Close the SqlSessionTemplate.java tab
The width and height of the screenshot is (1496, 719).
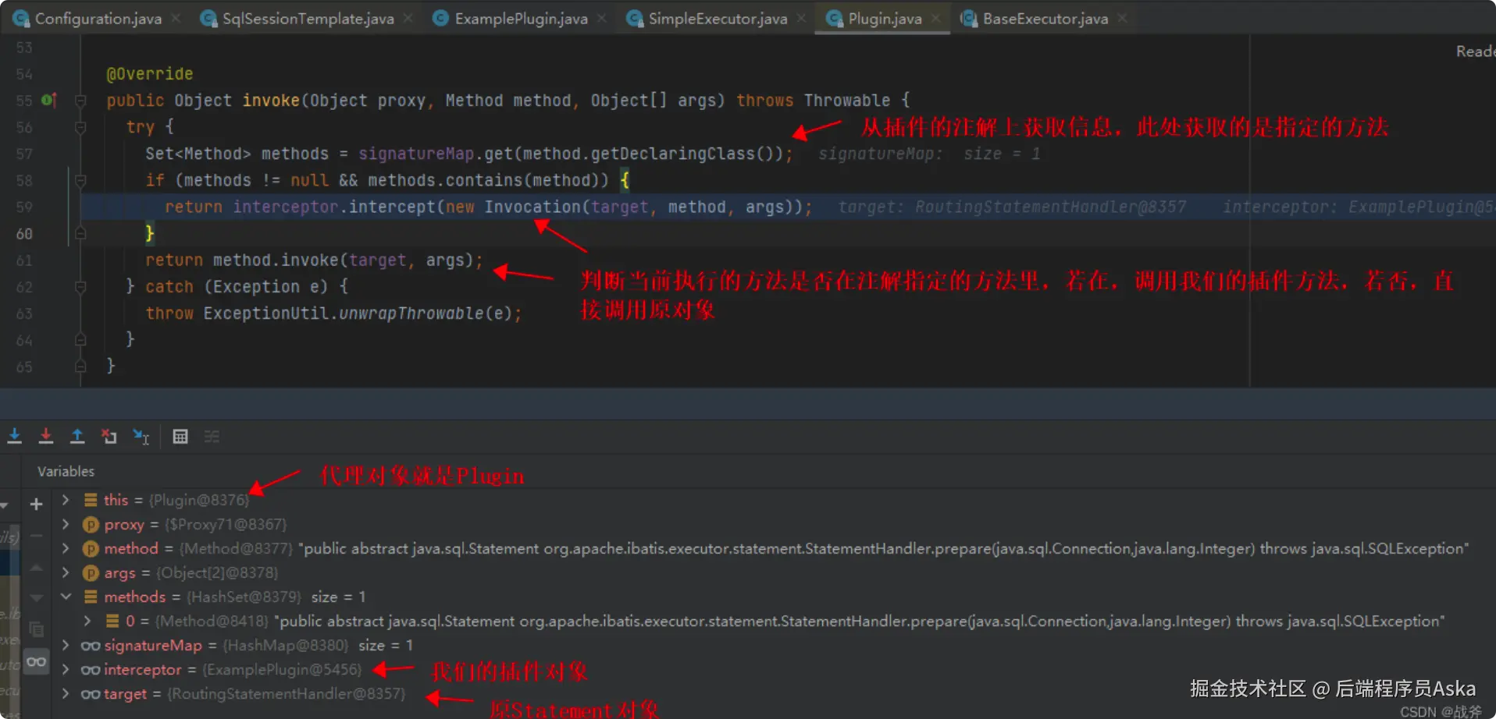[408, 18]
